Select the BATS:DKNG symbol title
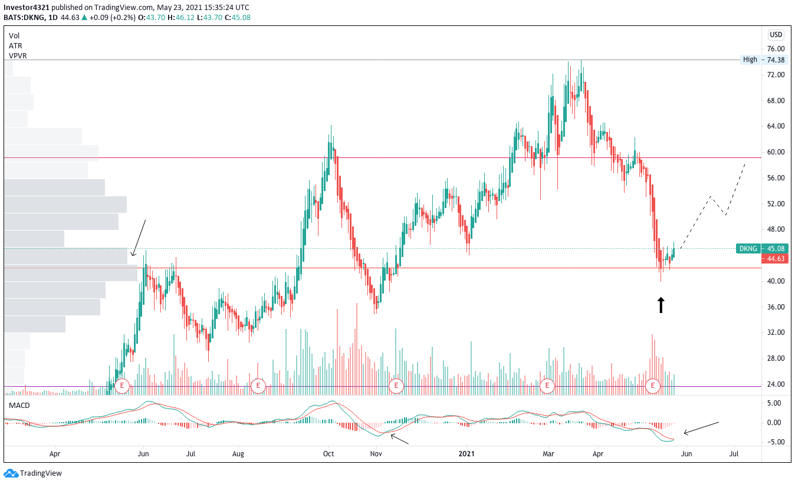795x484 pixels. [x=23, y=18]
